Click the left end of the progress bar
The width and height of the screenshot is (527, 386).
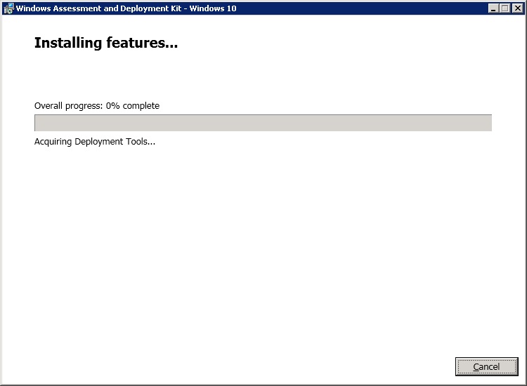coord(39,123)
